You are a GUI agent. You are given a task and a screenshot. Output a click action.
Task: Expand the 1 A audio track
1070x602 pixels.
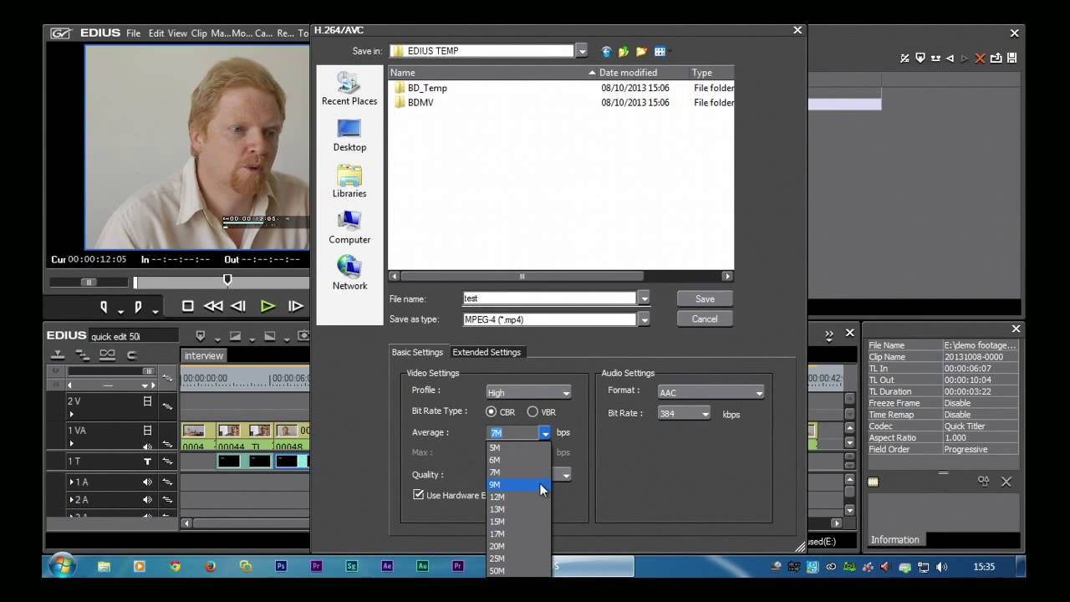coord(72,482)
